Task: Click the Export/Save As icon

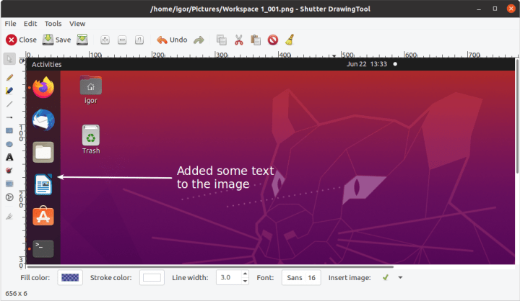Action: point(82,40)
